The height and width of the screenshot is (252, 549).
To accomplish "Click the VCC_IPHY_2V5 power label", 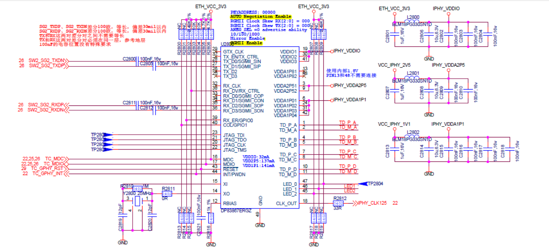I will pos(394,65).
